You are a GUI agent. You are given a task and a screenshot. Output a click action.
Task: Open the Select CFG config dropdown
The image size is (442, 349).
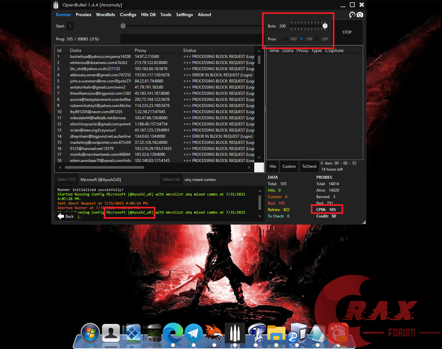click(66, 179)
